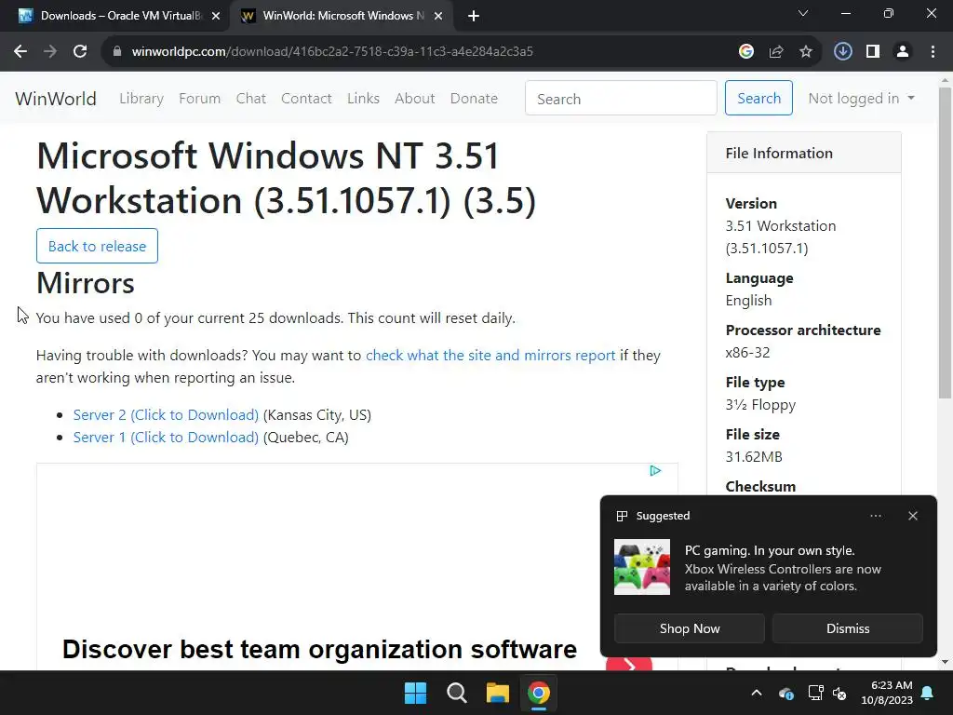Open the Chrome profile icon
The height and width of the screenshot is (715, 953).
point(903,52)
